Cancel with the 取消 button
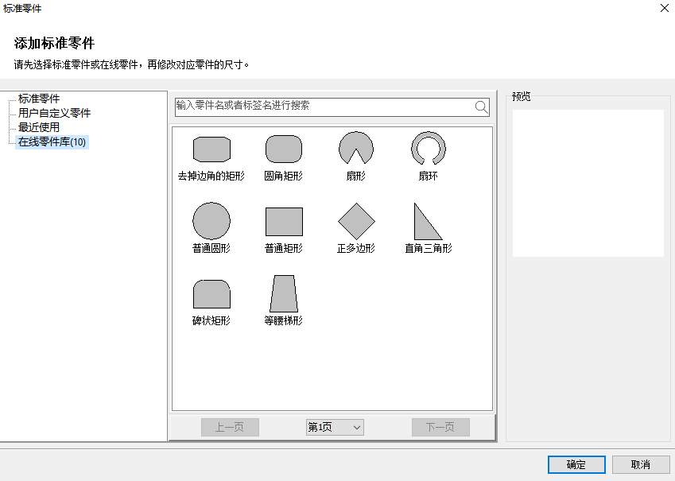This screenshot has width=675, height=481. pyautogui.click(x=641, y=464)
